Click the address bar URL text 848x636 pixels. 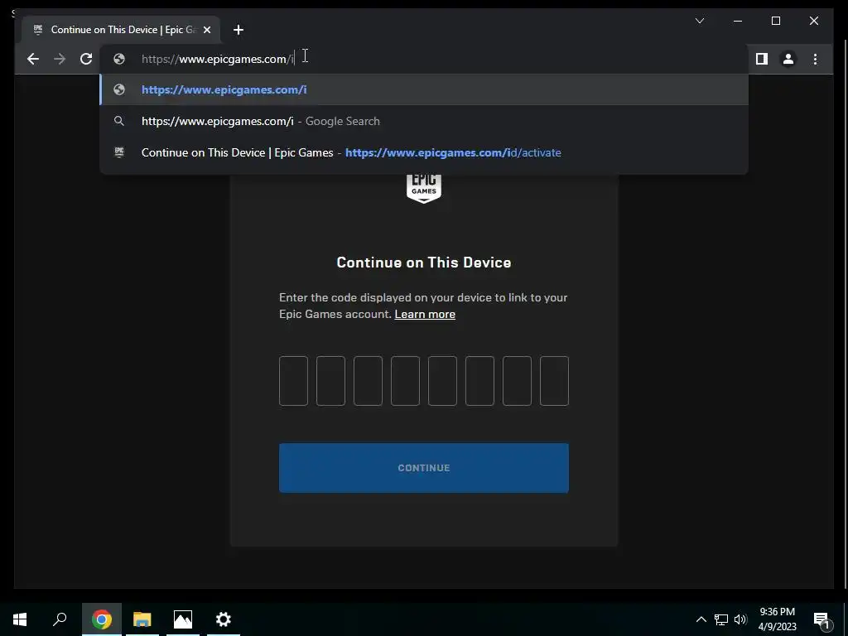[218, 59]
